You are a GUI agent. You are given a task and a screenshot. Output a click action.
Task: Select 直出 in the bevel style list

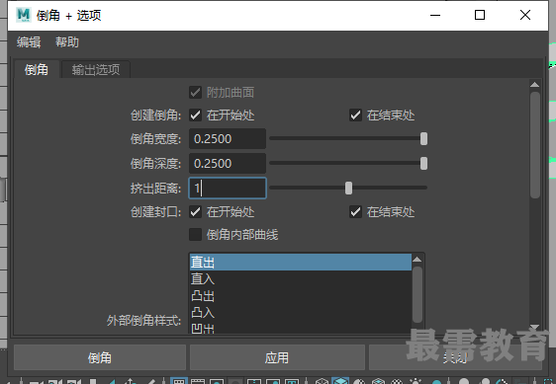(301, 263)
